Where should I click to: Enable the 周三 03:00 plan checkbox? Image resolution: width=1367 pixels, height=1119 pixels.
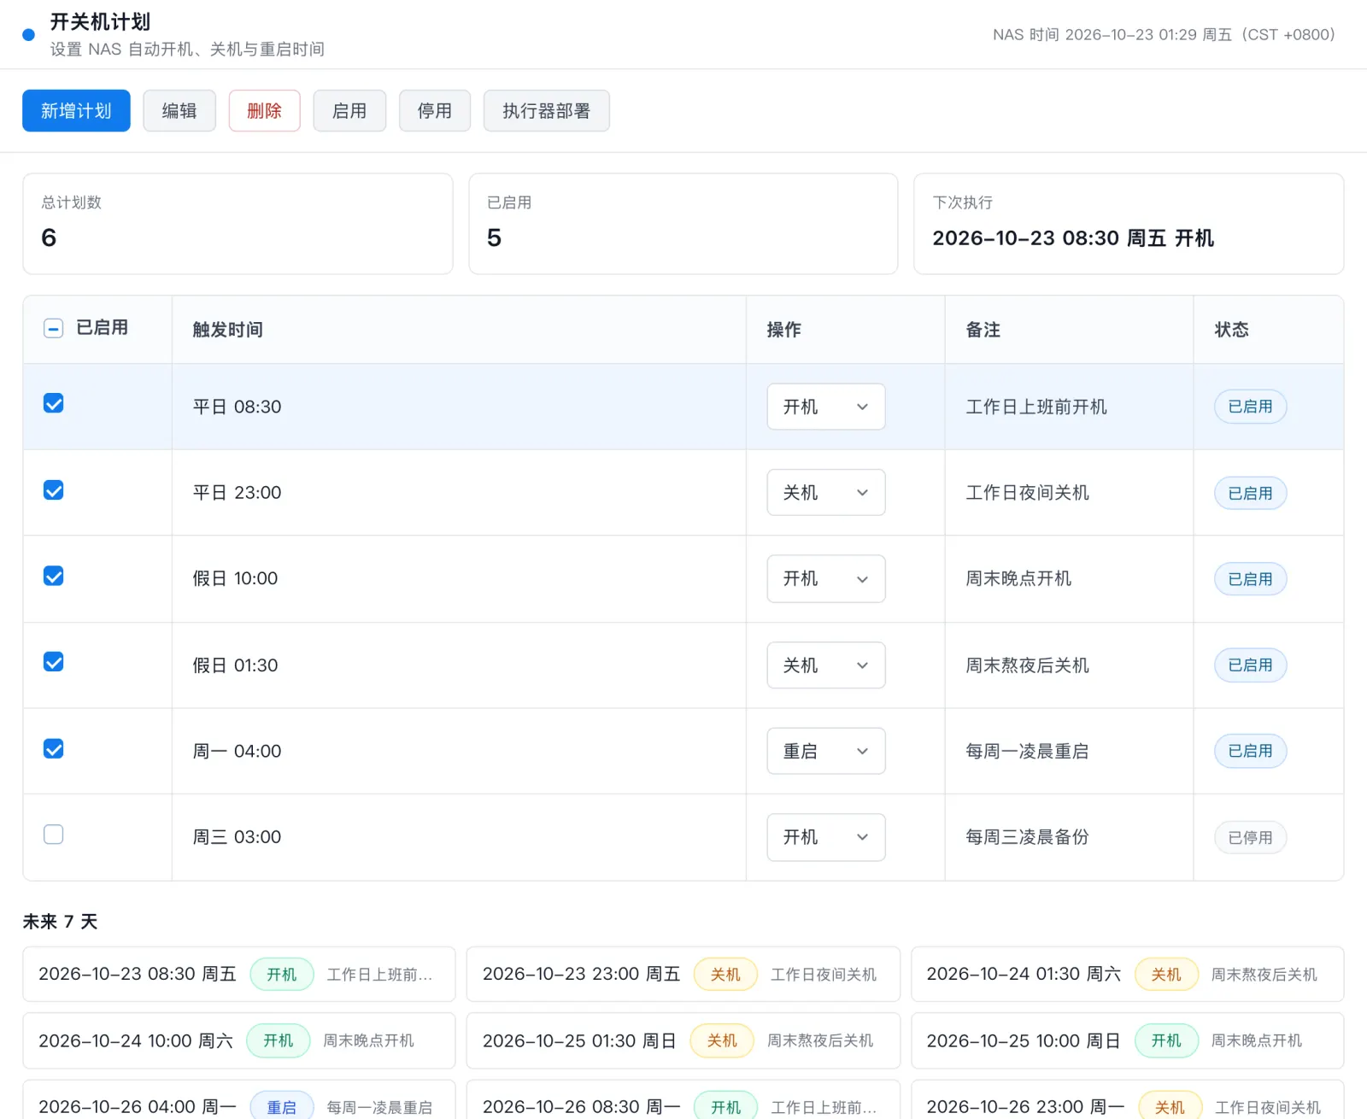coord(53,835)
